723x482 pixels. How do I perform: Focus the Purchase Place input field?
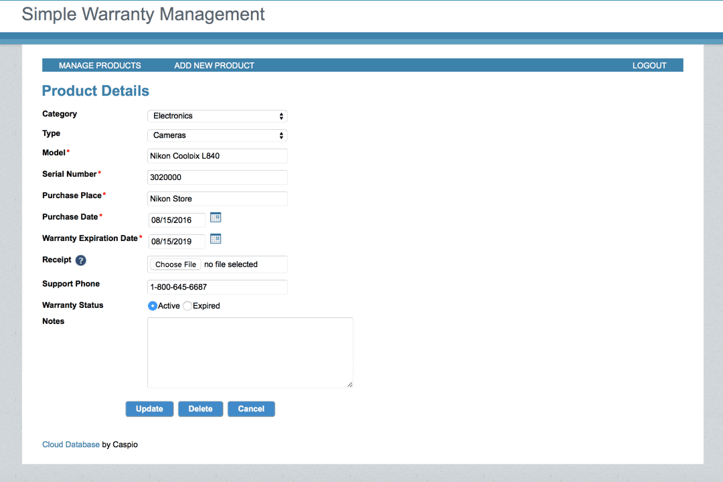tap(217, 199)
